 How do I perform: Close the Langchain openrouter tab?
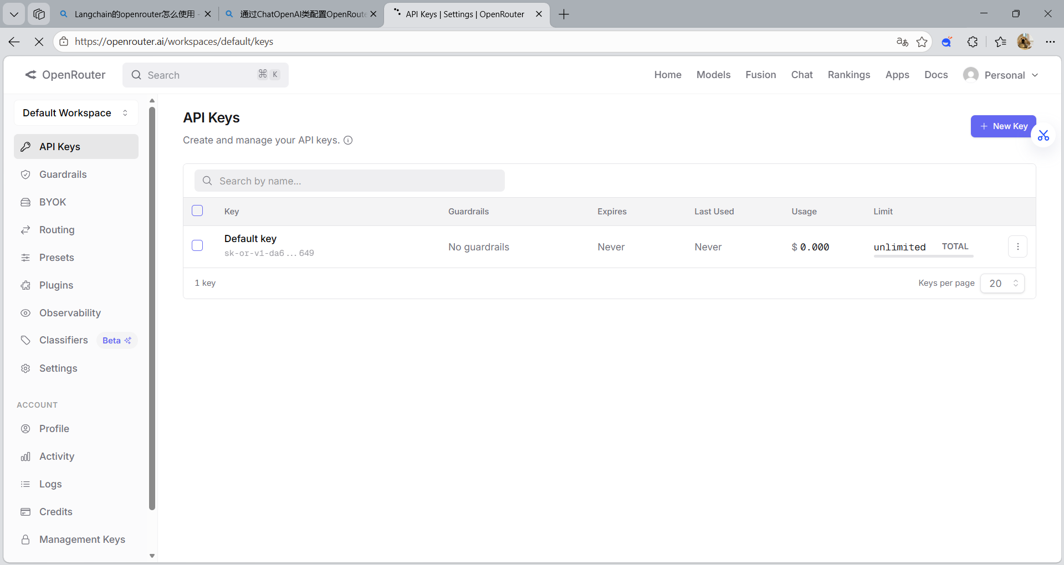208,14
